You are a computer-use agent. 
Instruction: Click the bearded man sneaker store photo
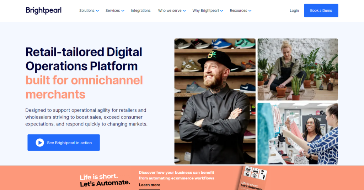point(215,101)
